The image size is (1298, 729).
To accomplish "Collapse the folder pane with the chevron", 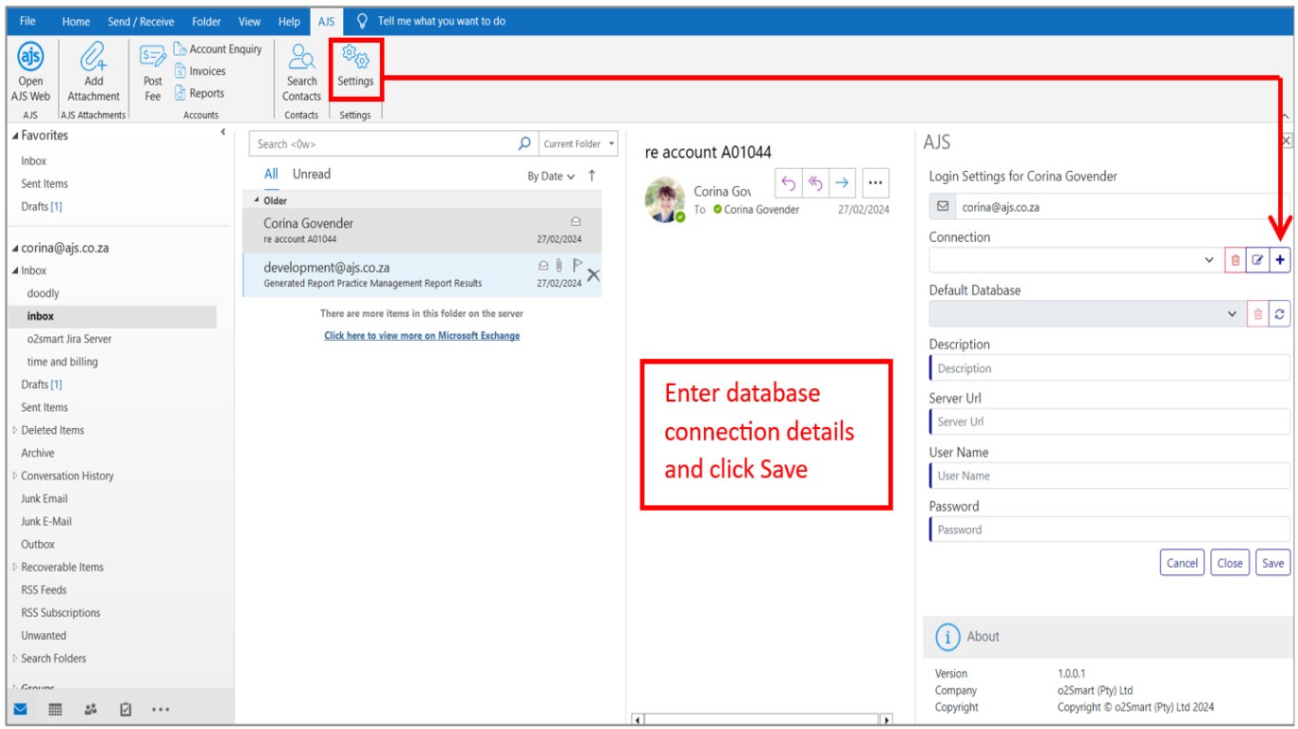I will click(222, 133).
